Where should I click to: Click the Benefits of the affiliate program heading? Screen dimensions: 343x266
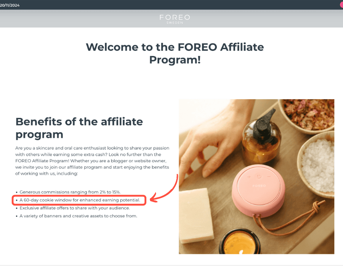click(x=79, y=128)
